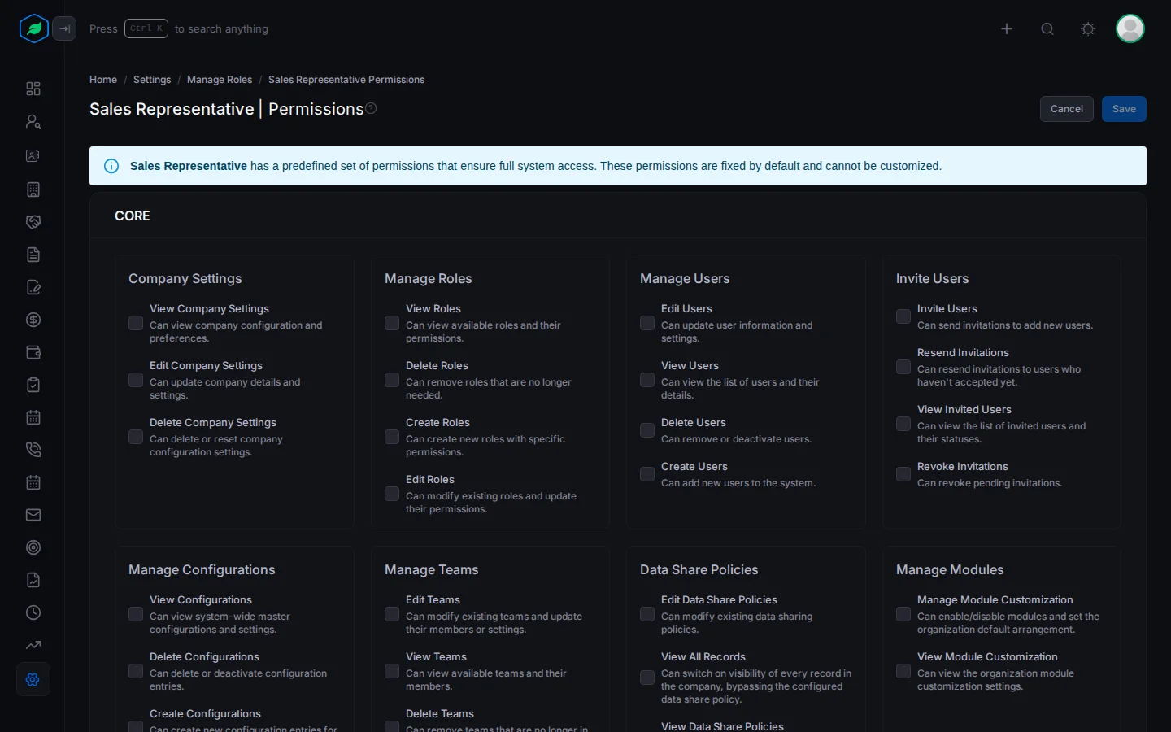Viewport: 1171px width, 732px height.
Task: Go to Settings breadcrumb link
Action: point(152,80)
